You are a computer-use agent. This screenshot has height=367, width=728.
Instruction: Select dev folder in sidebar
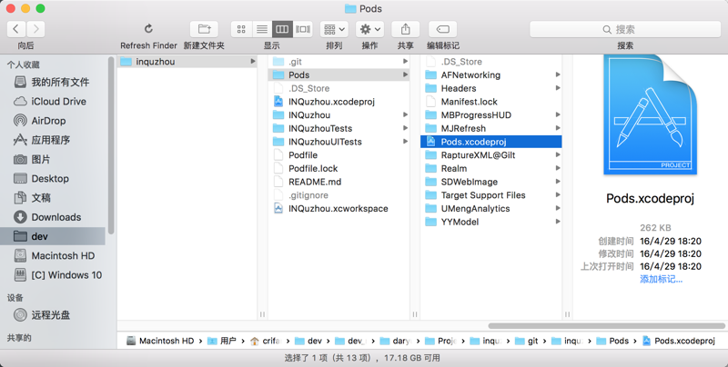pyautogui.click(x=53, y=236)
